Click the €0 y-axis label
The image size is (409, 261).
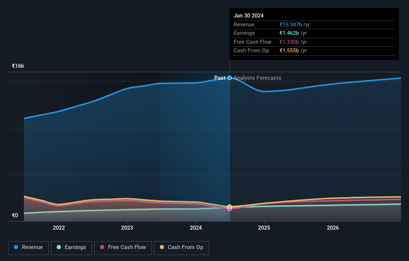pyautogui.click(x=15, y=215)
